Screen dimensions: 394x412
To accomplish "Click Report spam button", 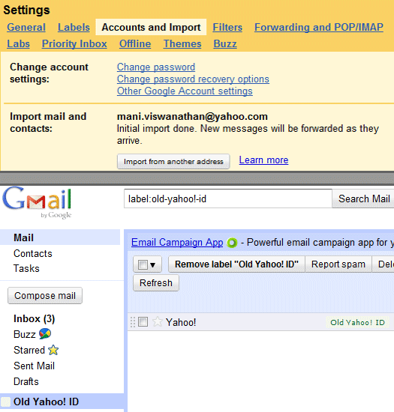I will [338, 264].
